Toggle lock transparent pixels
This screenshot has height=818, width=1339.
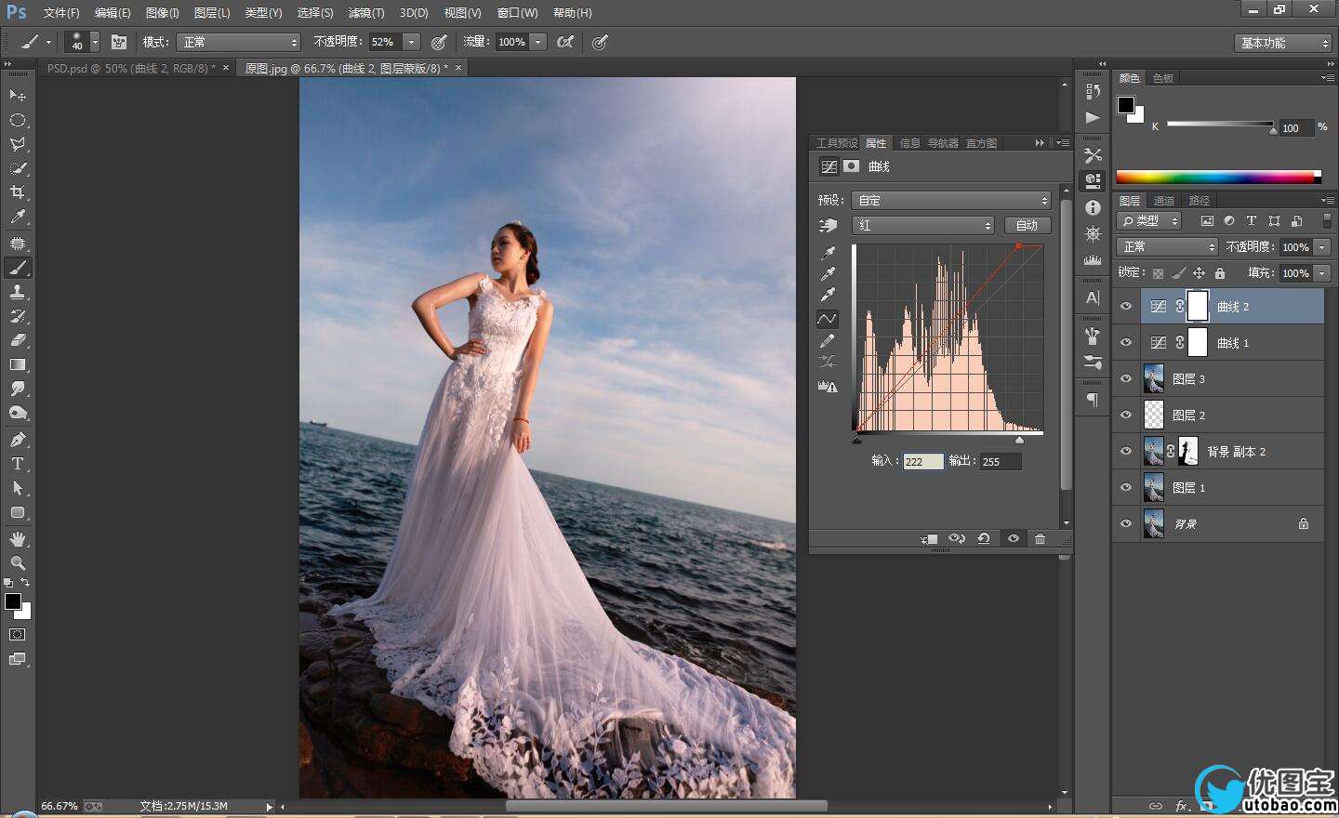[1158, 273]
